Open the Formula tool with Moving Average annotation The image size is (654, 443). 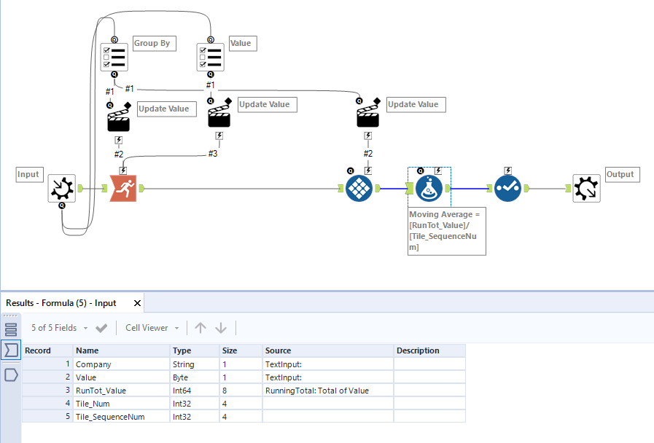[429, 187]
